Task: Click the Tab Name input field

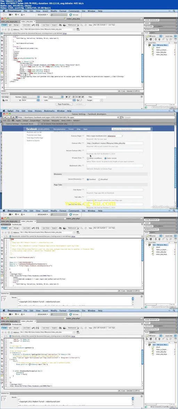Action: click(x=115, y=190)
